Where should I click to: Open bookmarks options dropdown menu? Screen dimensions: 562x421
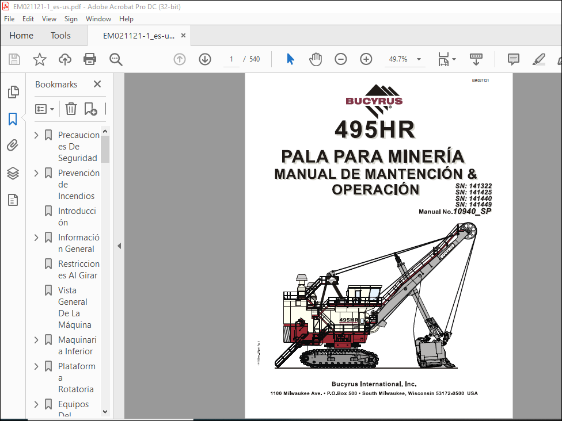pyautogui.click(x=44, y=109)
